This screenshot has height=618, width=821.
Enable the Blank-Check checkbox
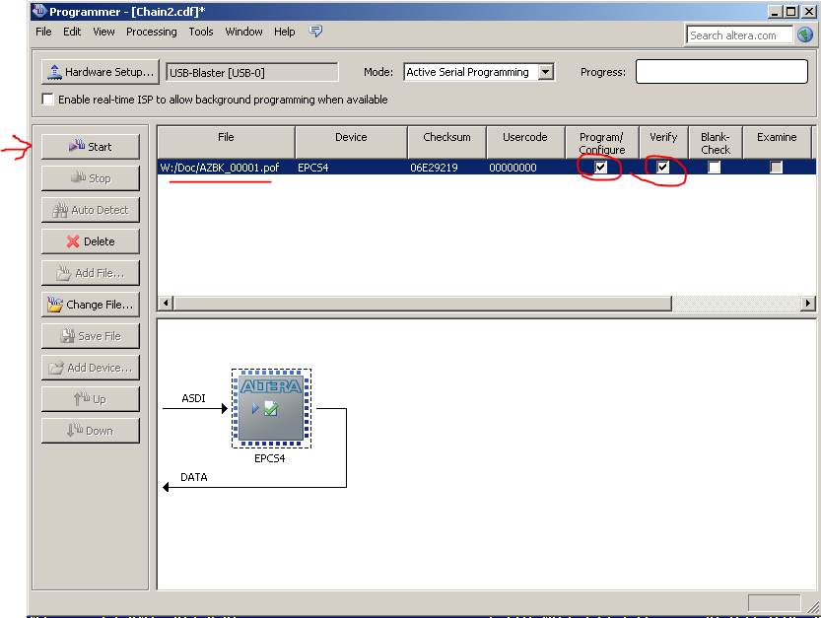[715, 168]
